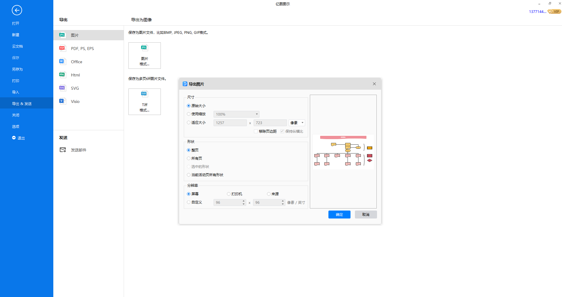Click the export image dialog logo icon
562x297 pixels.
click(185, 84)
